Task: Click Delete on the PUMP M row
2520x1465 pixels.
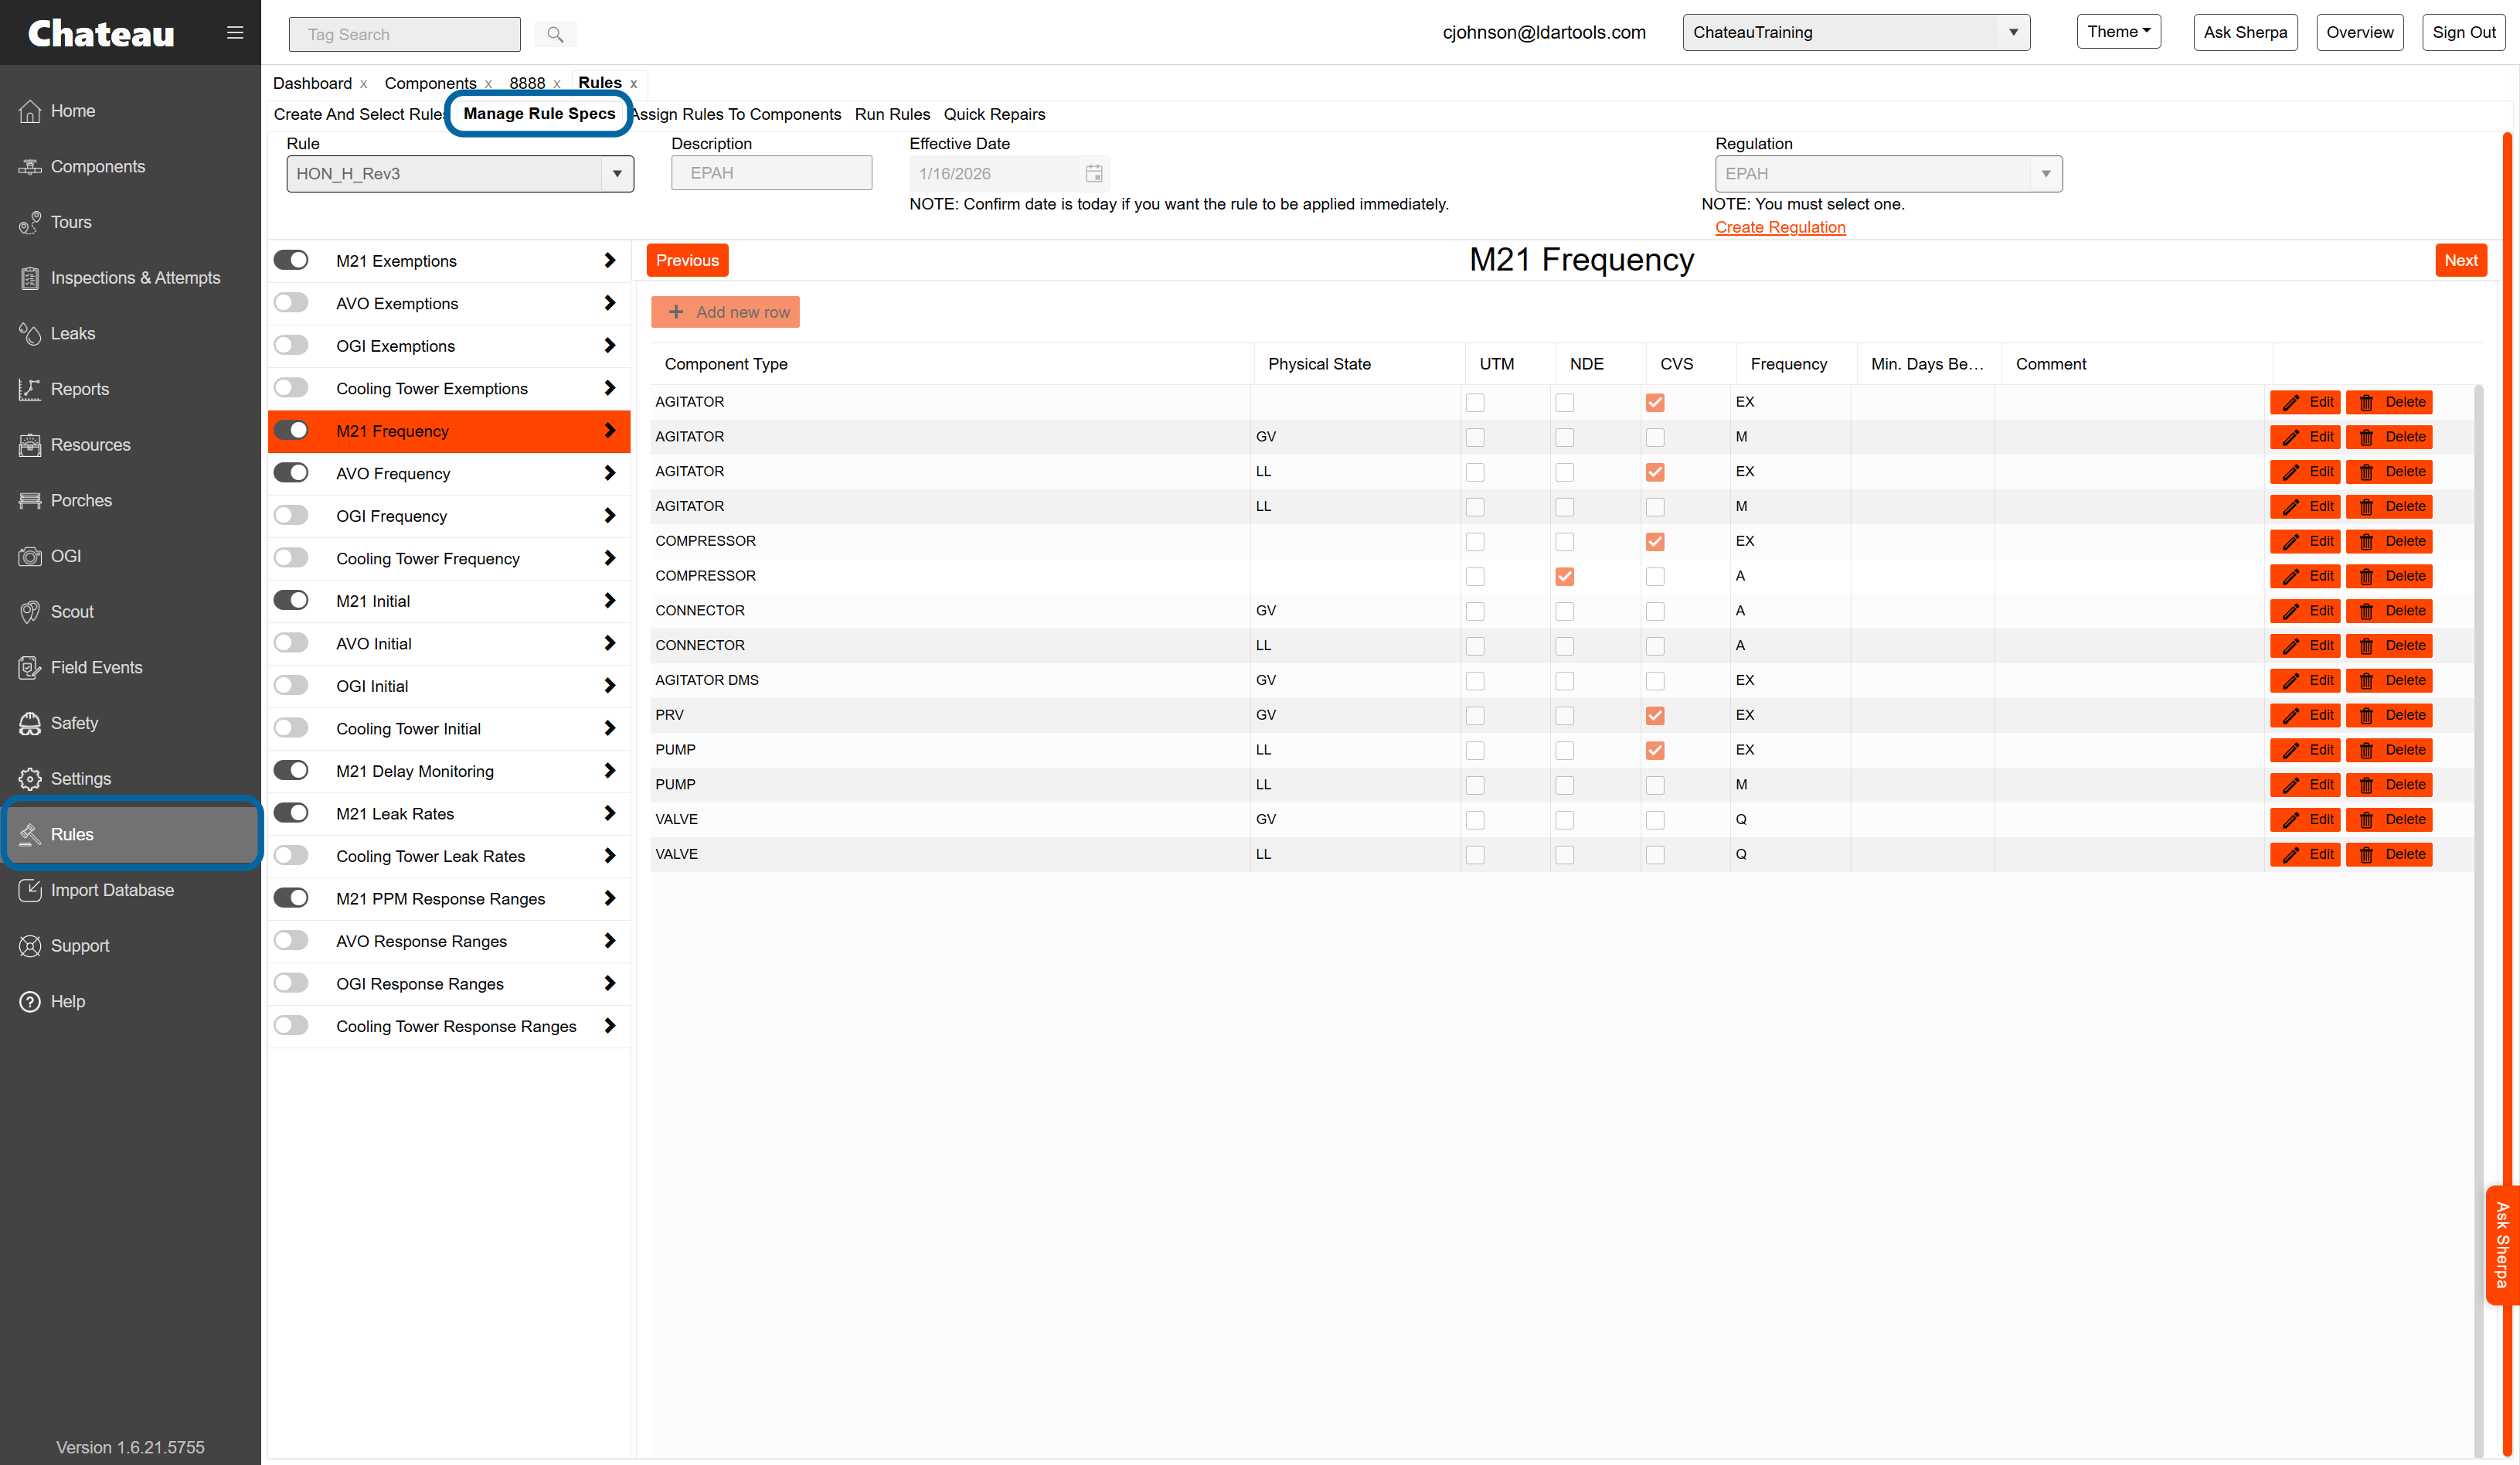Action: (x=2389, y=785)
